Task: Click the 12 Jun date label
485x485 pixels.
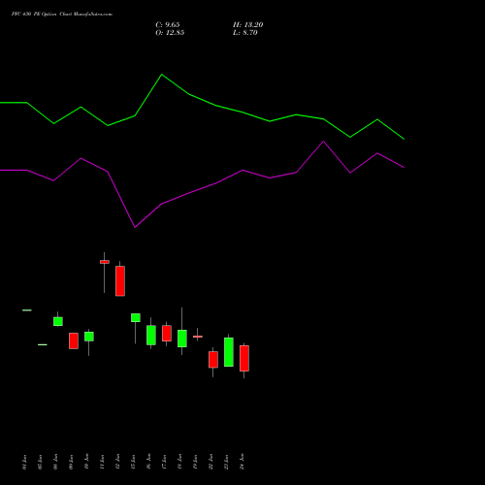Action: [117, 462]
